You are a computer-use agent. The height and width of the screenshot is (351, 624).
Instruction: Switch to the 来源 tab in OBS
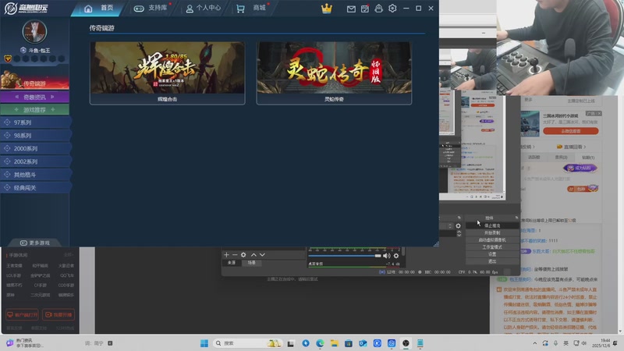[x=232, y=263]
